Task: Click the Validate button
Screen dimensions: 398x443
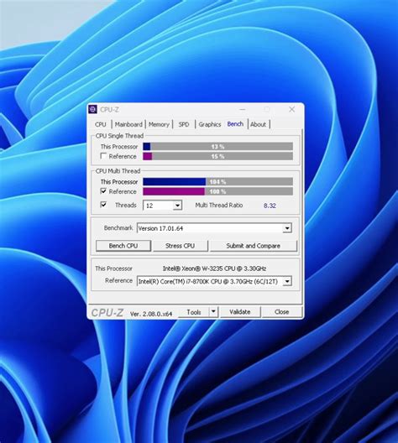Action: 239,312
